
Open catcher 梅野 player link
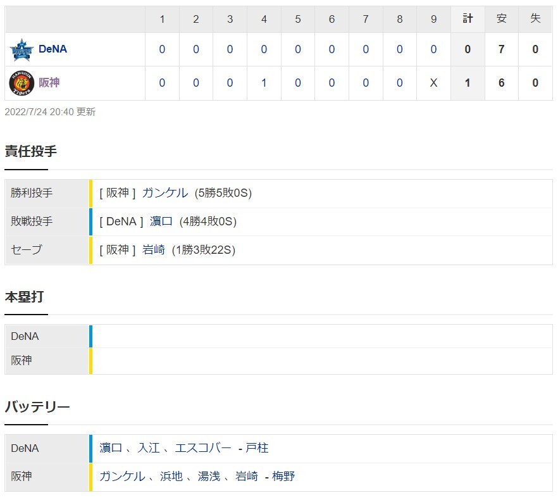click(x=283, y=477)
